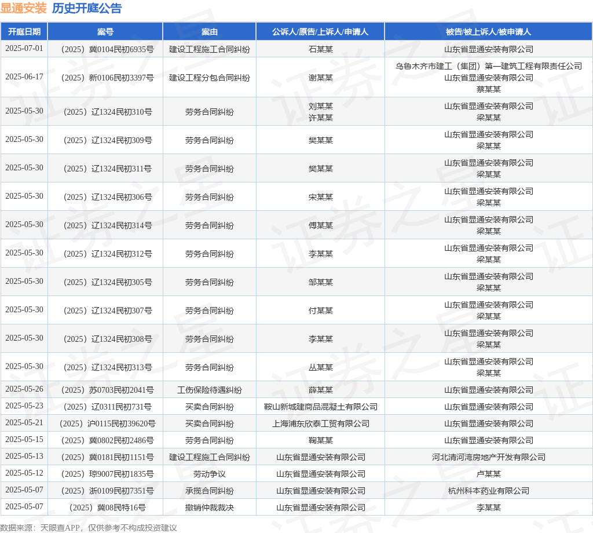Select case number (2025)冀0181民初1151号
This screenshot has width=593, height=533.
point(106,457)
